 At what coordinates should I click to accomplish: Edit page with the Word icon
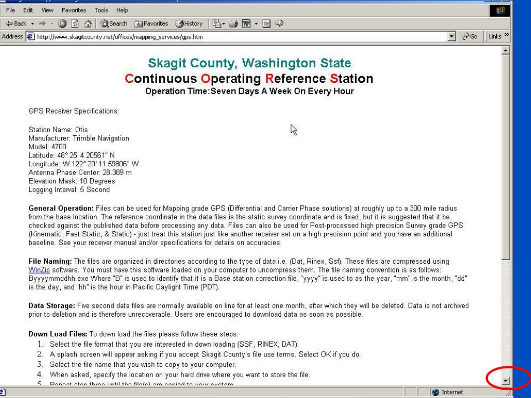point(246,23)
